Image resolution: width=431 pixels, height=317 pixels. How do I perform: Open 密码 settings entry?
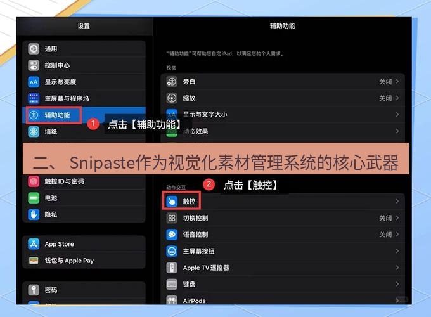[84, 290]
